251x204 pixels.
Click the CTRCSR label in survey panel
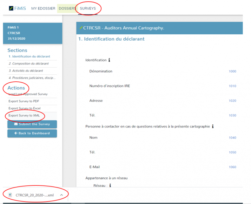pos(14,33)
